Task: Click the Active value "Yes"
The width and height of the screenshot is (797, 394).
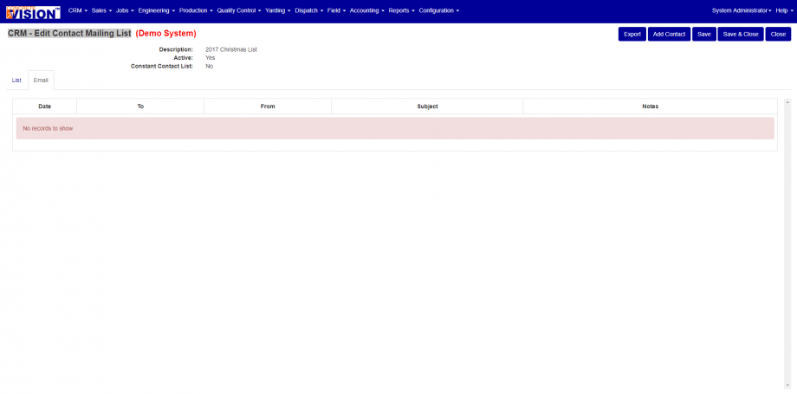Action: click(210, 58)
